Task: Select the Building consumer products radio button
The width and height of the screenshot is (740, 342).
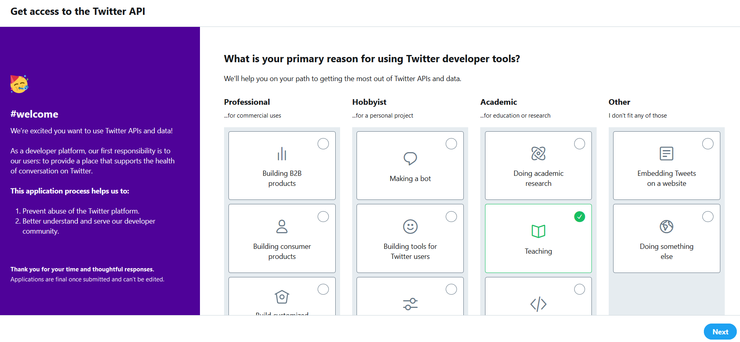Action: [323, 217]
